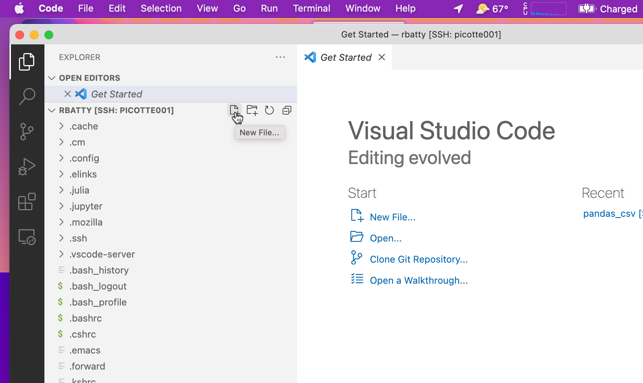Viewport: 643px width, 383px height.
Task: Click the VS Code logo on Get Started tab
Action: tap(310, 57)
